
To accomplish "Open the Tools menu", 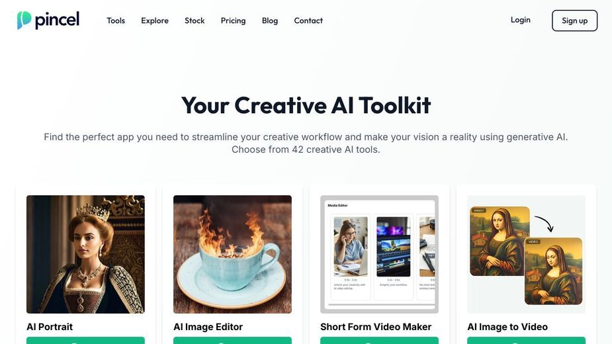I will click(116, 21).
